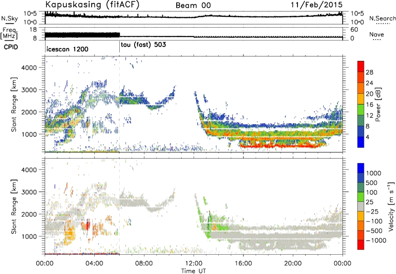Screen dimensions: 396x274
Task: Click the 'N.Sky' legend label
Action: [x=9, y=18]
